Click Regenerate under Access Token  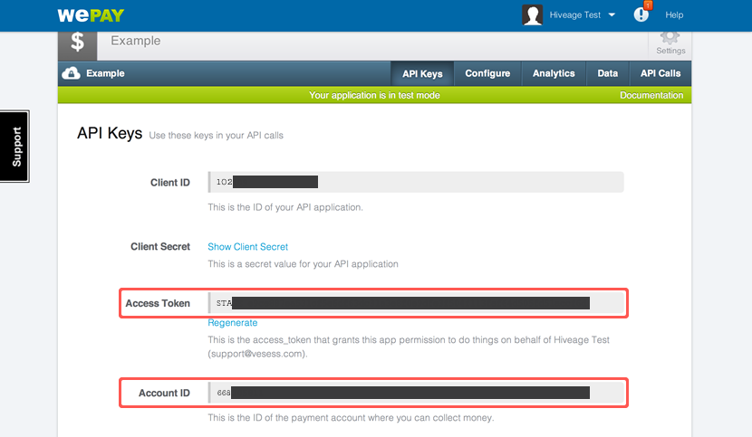(232, 322)
